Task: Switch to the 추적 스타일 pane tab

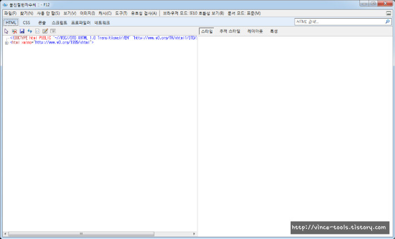Action: pyautogui.click(x=230, y=31)
